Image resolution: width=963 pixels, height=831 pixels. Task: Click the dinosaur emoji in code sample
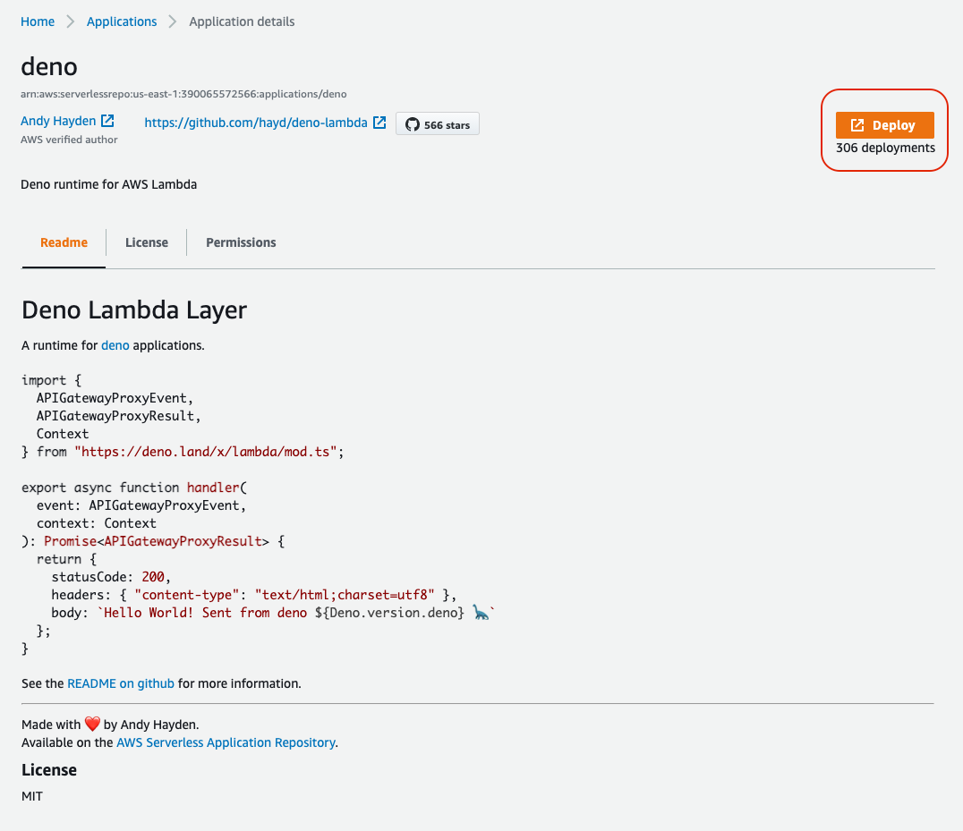tap(481, 612)
